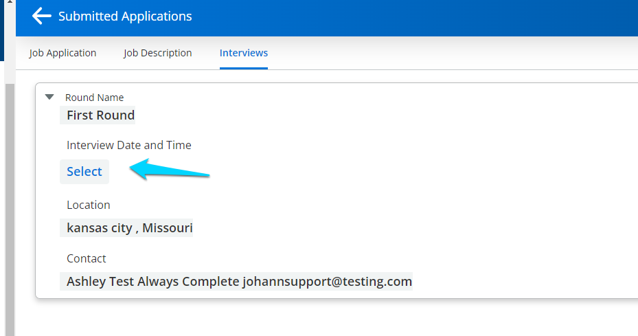Viewport: 638px width, 336px height.
Task: Click the Contact label
Action: point(86,258)
